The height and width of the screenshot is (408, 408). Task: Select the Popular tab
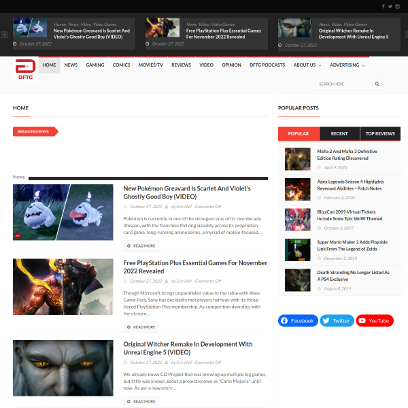pyautogui.click(x=299, y=134)
